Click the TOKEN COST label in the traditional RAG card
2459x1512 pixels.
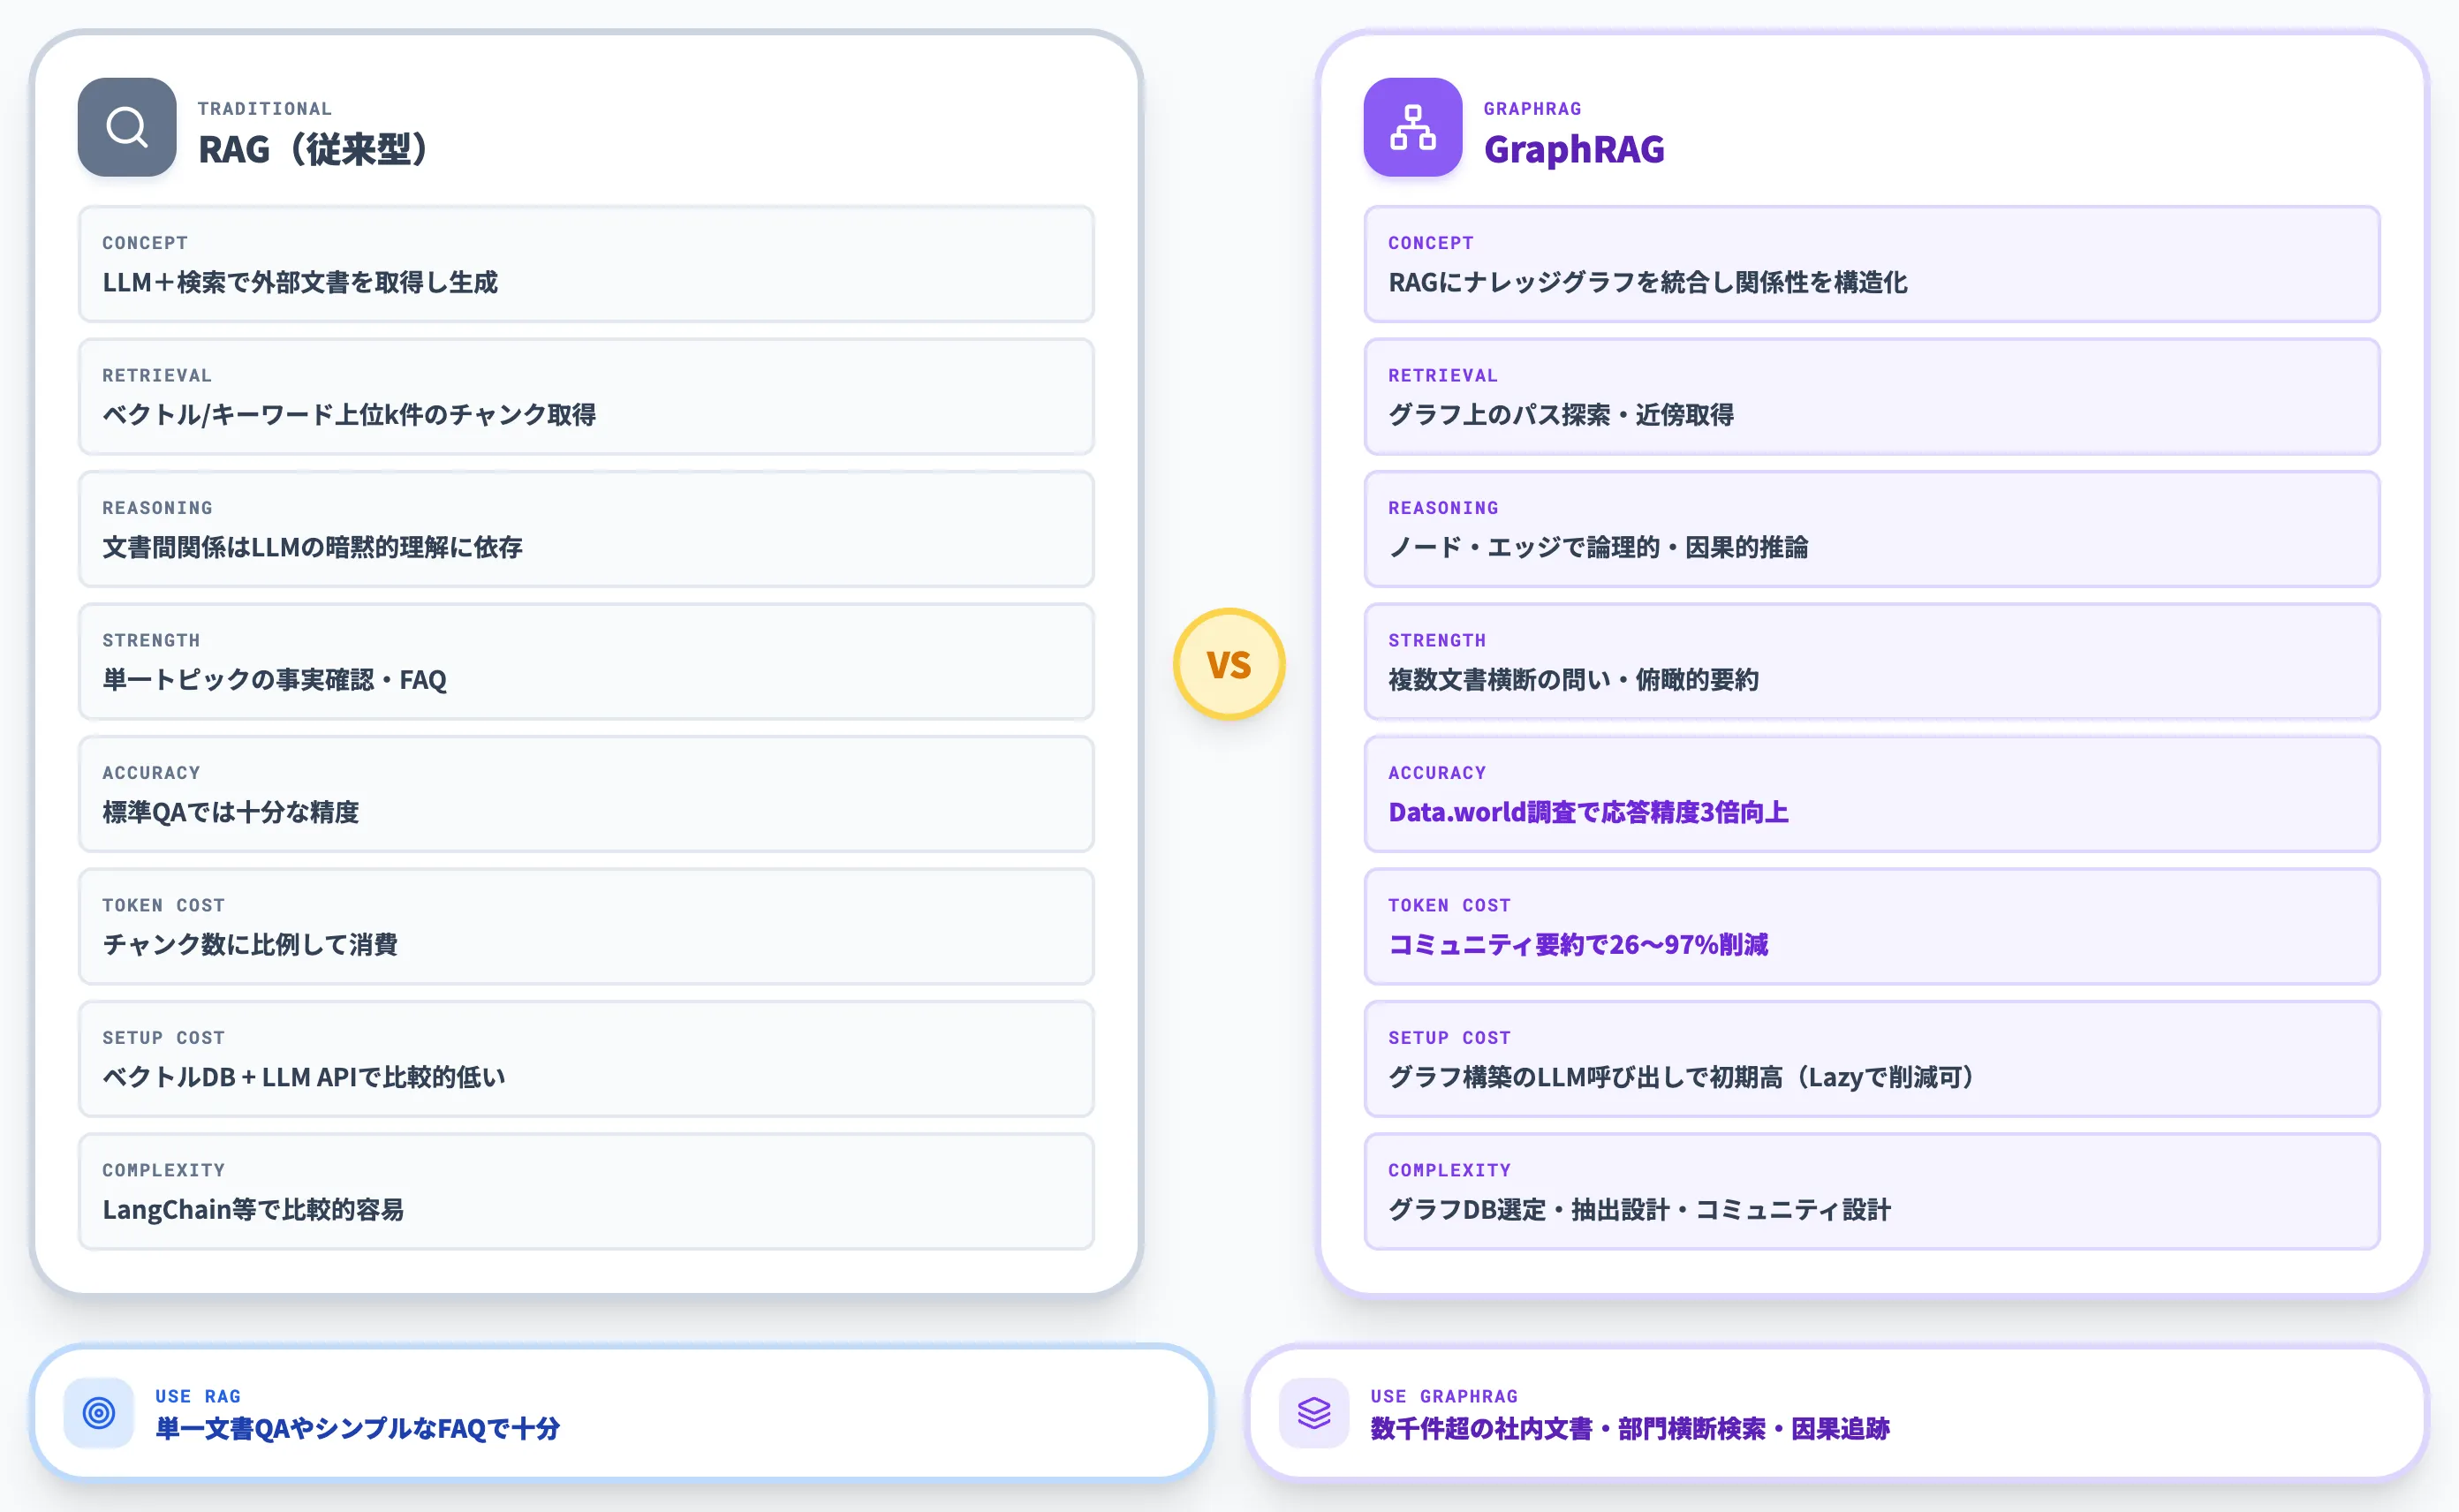(163, 905)
